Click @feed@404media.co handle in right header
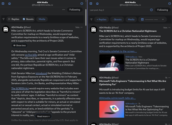Viewport: 172px width, 125px height. tap(130, 5)
